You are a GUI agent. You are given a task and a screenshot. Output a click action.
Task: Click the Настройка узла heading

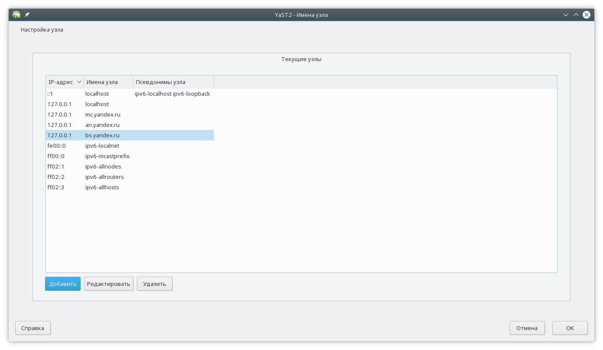[x=42, y=30]
